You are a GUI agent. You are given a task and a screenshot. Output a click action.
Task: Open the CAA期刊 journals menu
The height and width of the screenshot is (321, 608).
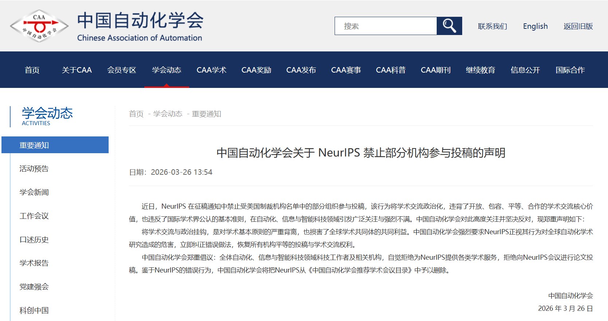[436, 70]
